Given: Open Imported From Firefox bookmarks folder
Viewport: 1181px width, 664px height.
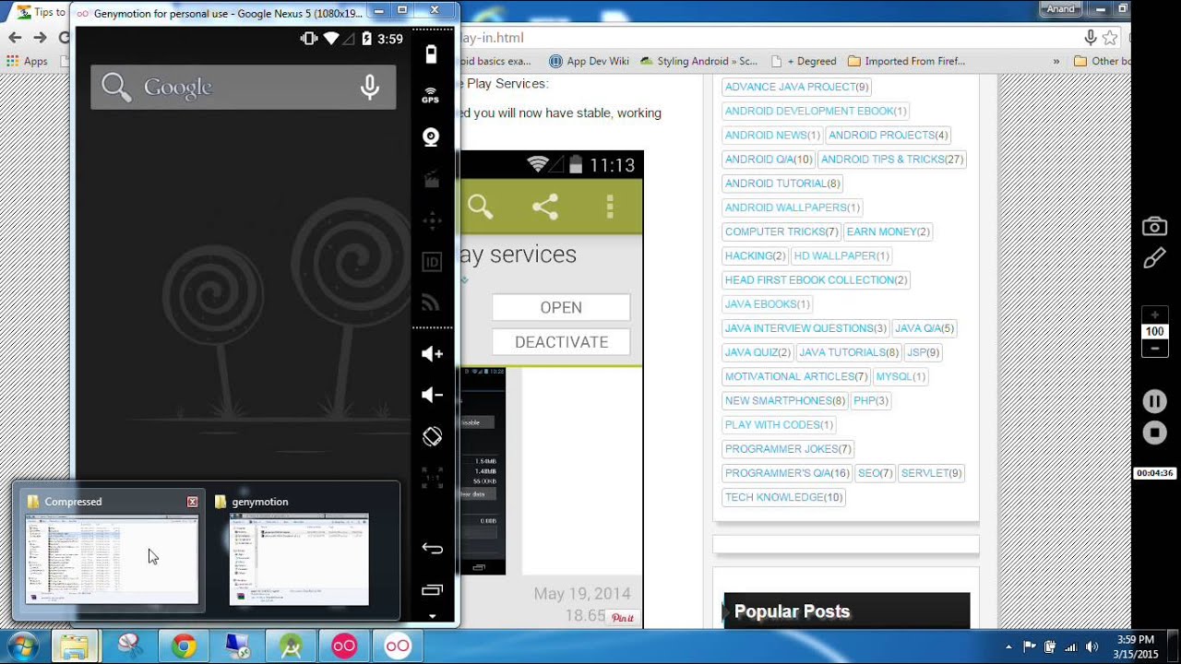Looking at the screenshot, I should tap(906, 62).
